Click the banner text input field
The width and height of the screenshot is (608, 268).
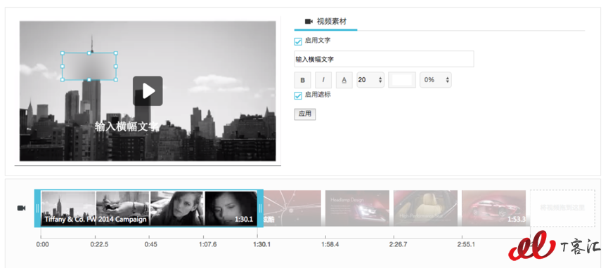384,59
